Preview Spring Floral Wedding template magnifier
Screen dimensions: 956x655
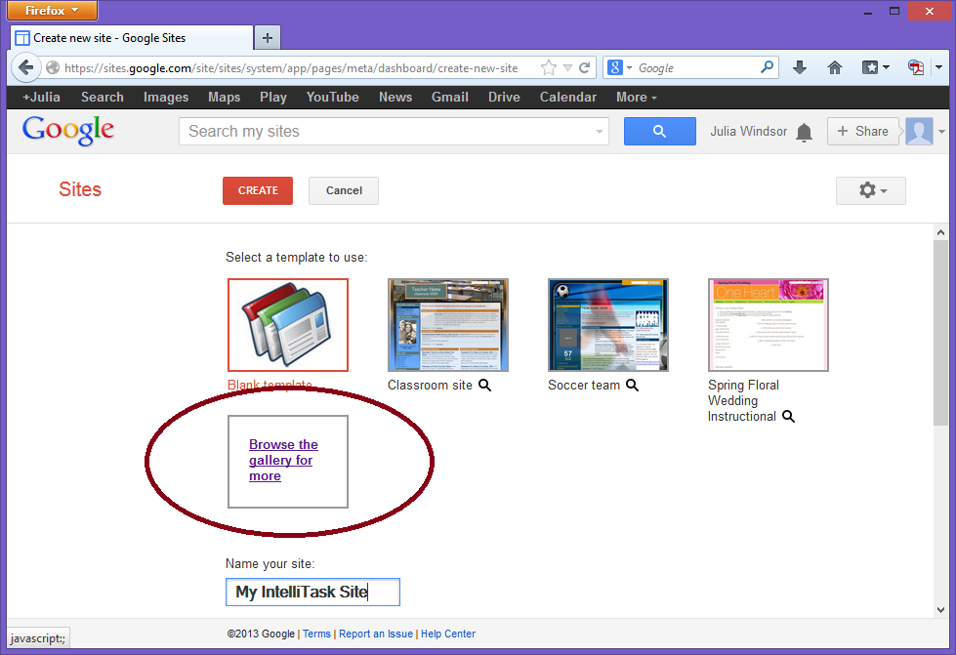click(788, 416)
